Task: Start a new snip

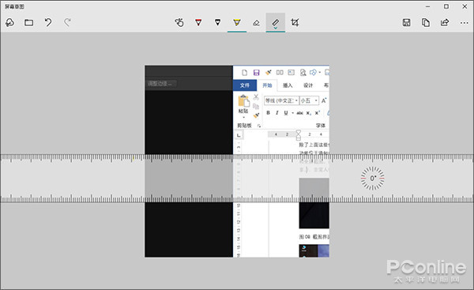Action: click(x=9, y=22)
